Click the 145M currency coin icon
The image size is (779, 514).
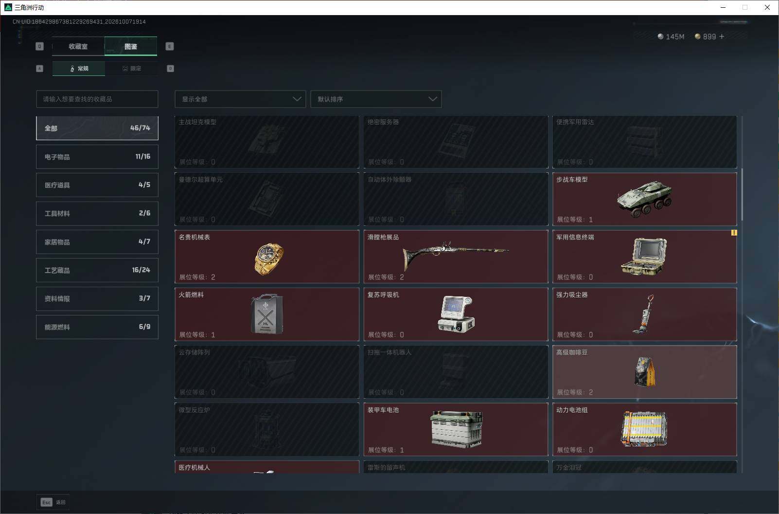tap(660, 37)
